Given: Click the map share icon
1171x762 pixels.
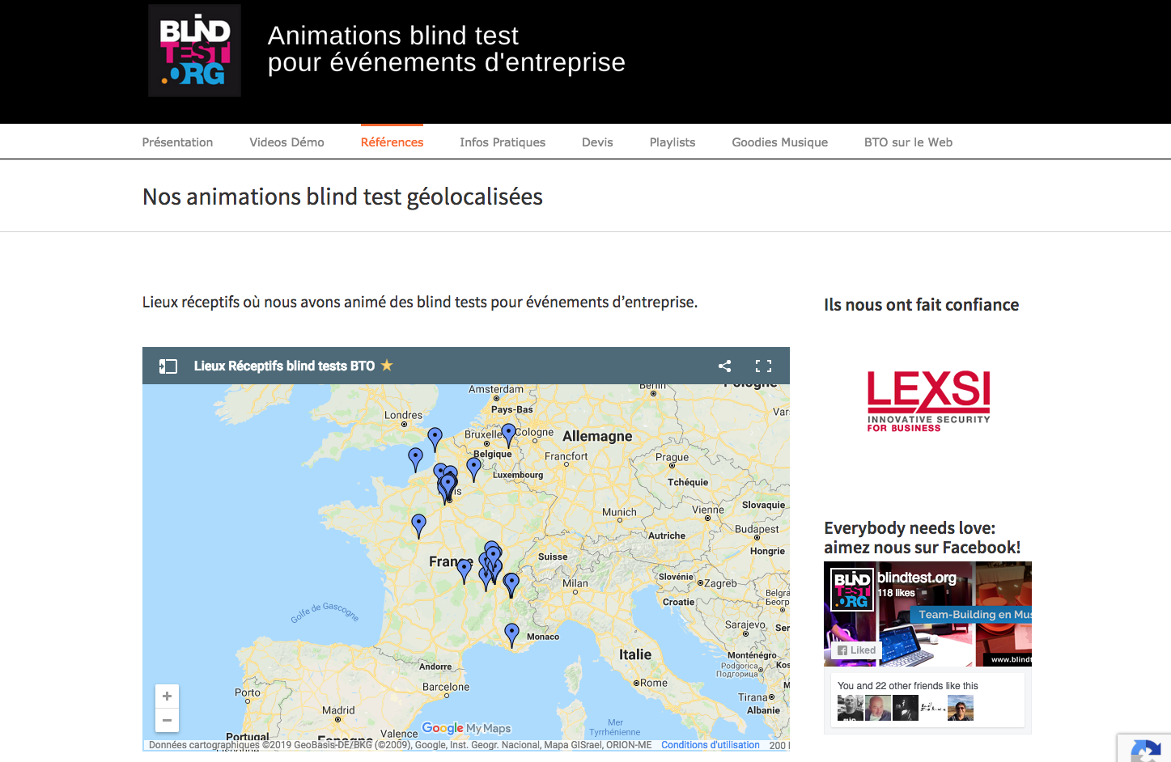Looking at the screenshot, I should click(x=725, y=366).
